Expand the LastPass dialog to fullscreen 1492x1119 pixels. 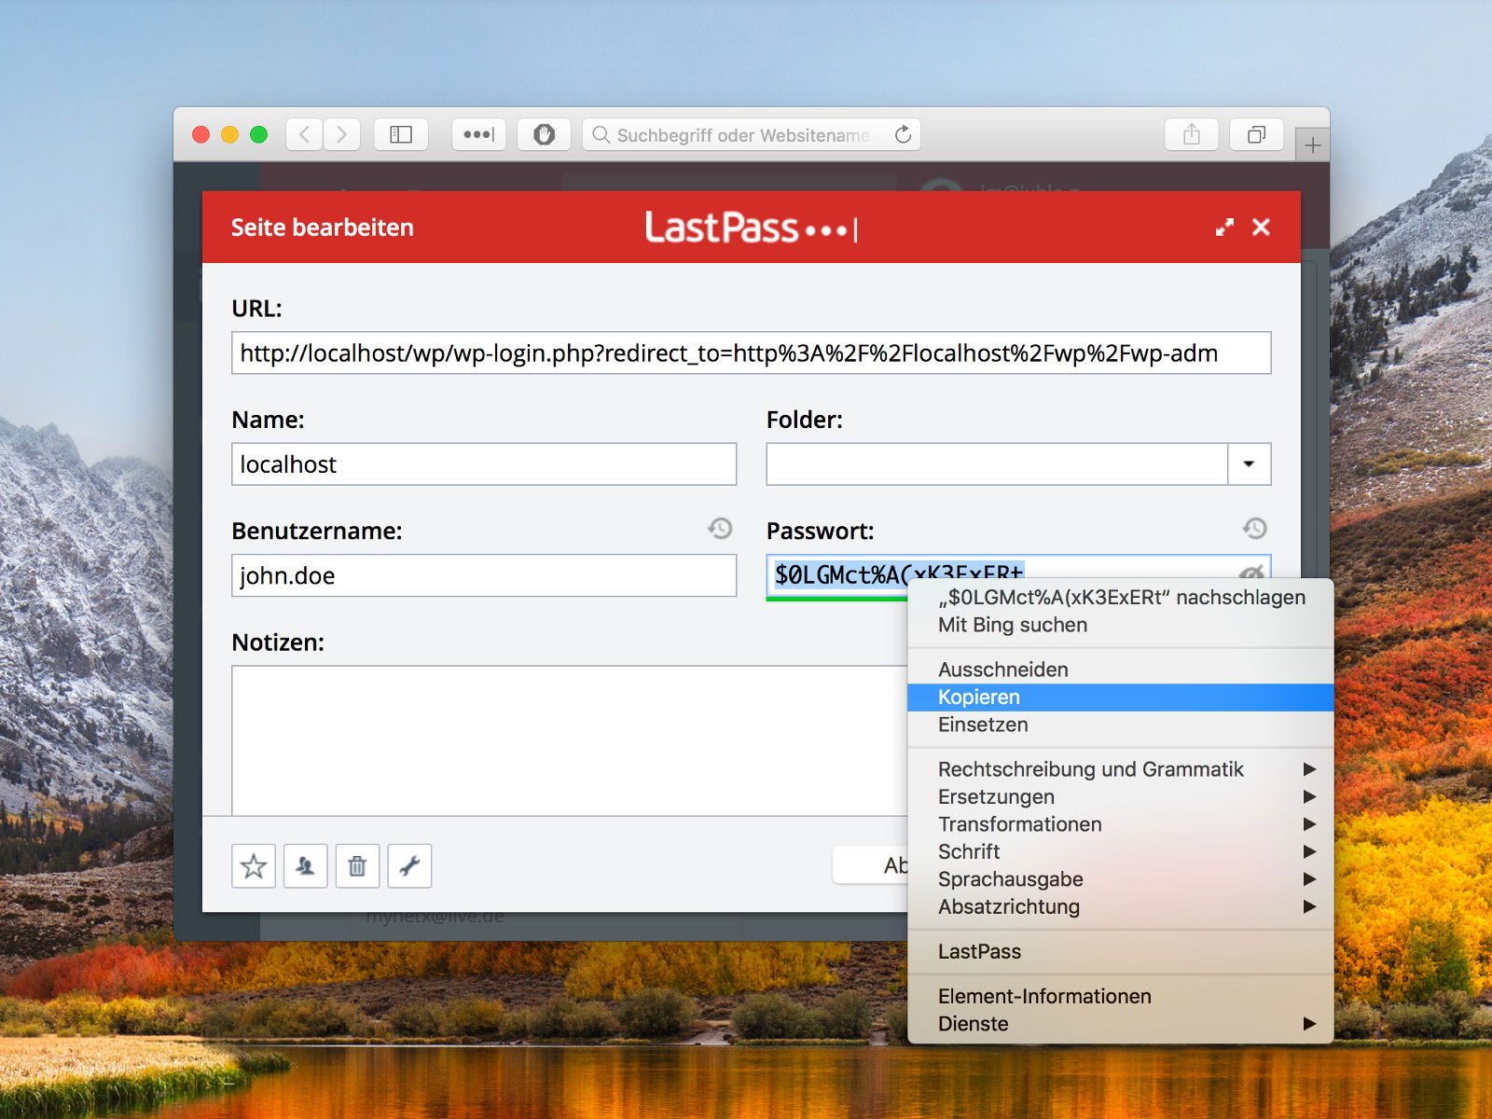(1224, 228)
